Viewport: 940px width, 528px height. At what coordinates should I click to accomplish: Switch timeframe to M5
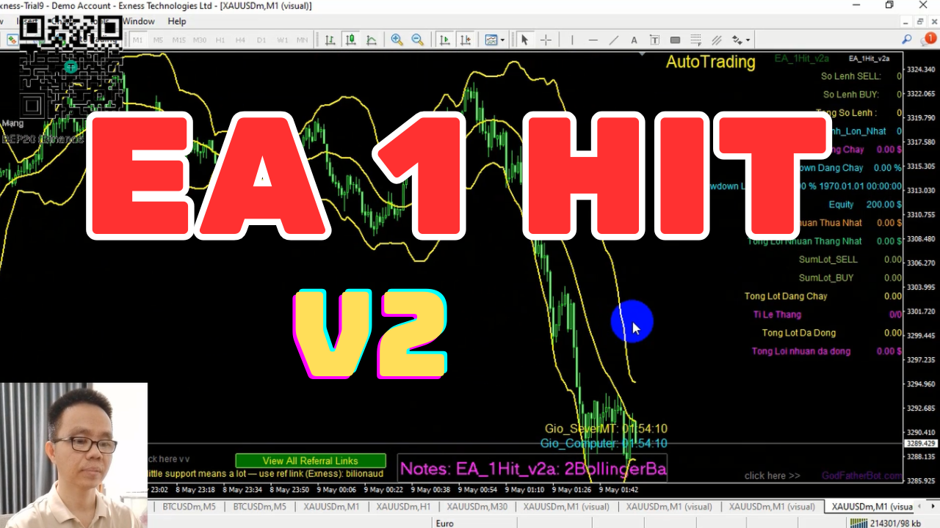point(158,40)
